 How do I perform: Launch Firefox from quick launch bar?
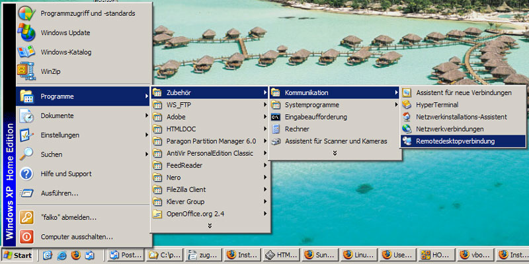pos(75,255)
